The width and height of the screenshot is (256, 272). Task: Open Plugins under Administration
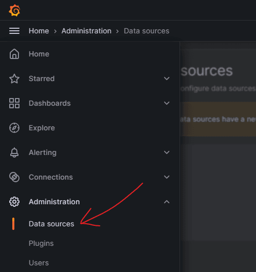pyautogui.click(x=41, y=243)
